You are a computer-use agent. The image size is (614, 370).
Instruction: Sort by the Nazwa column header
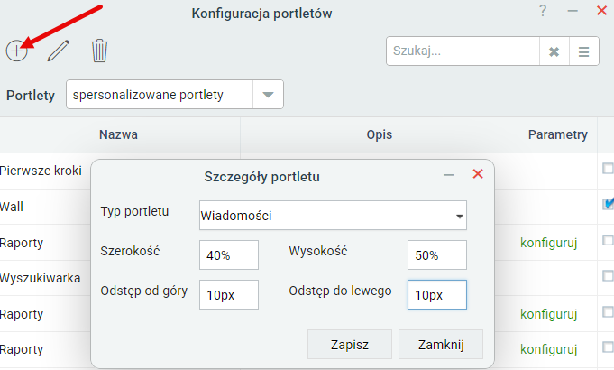pyautogui.click(x=118, y=134)
